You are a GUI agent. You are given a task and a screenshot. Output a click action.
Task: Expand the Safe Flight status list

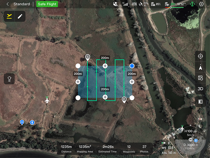[47, 4]
